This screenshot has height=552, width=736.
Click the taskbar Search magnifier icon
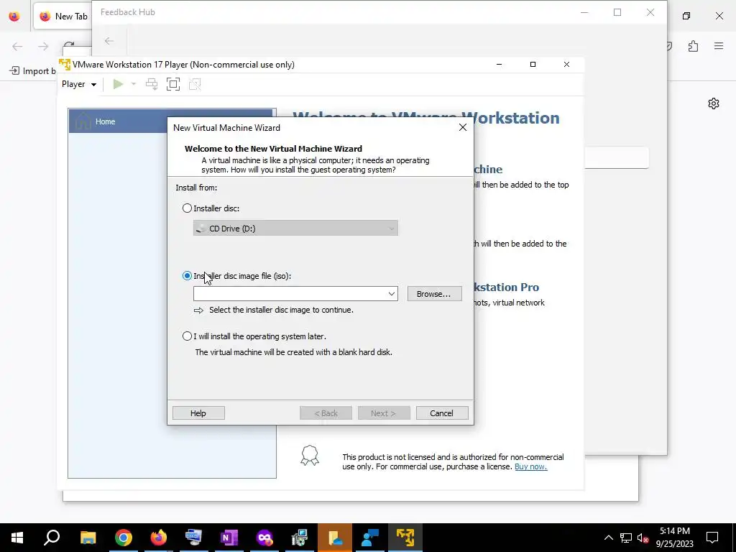(x=52, y=538)
